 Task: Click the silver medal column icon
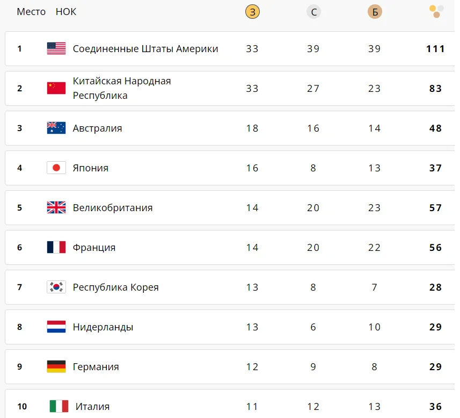click(x=313, y=12)
